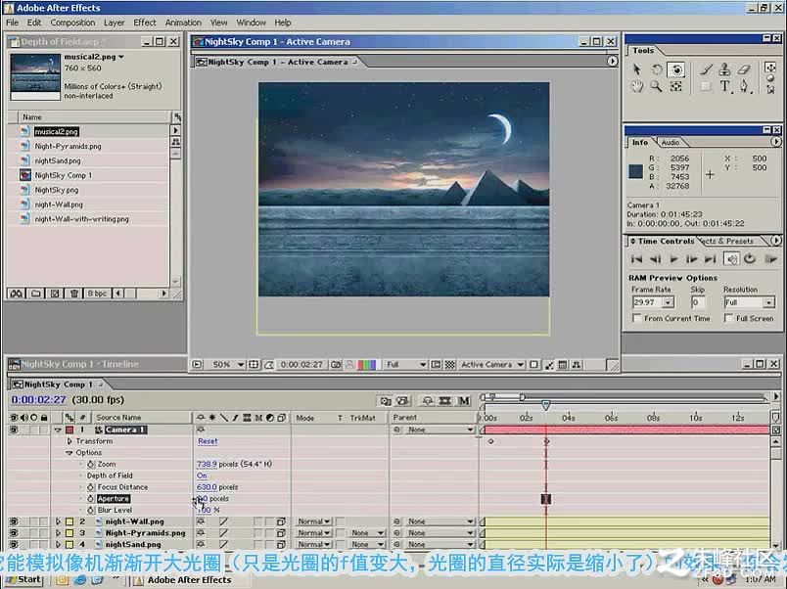Hide the Night-Pyramids.png layer eye
This screenshot has width=787, height=589.
14,533
